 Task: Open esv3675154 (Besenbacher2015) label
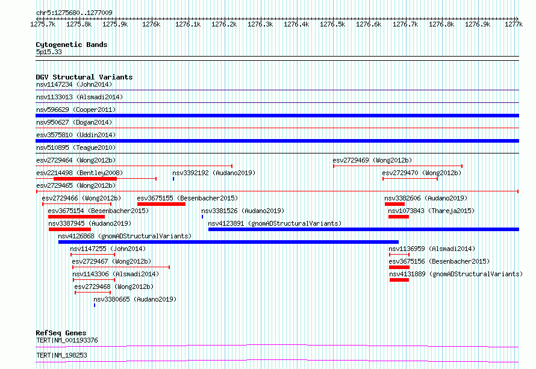98,211
